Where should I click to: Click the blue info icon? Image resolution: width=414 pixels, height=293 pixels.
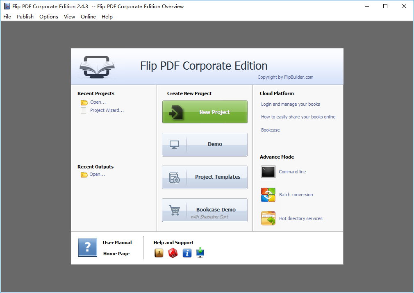(x=187, y=253)
